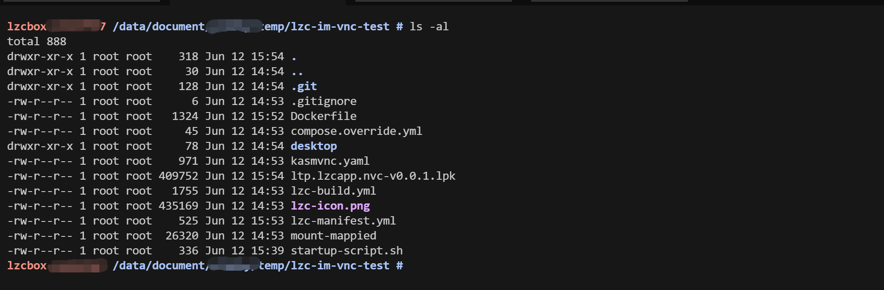Select the .gitignore filename
884x290 pixels.
pyautogui.click(x=324, y=101)
